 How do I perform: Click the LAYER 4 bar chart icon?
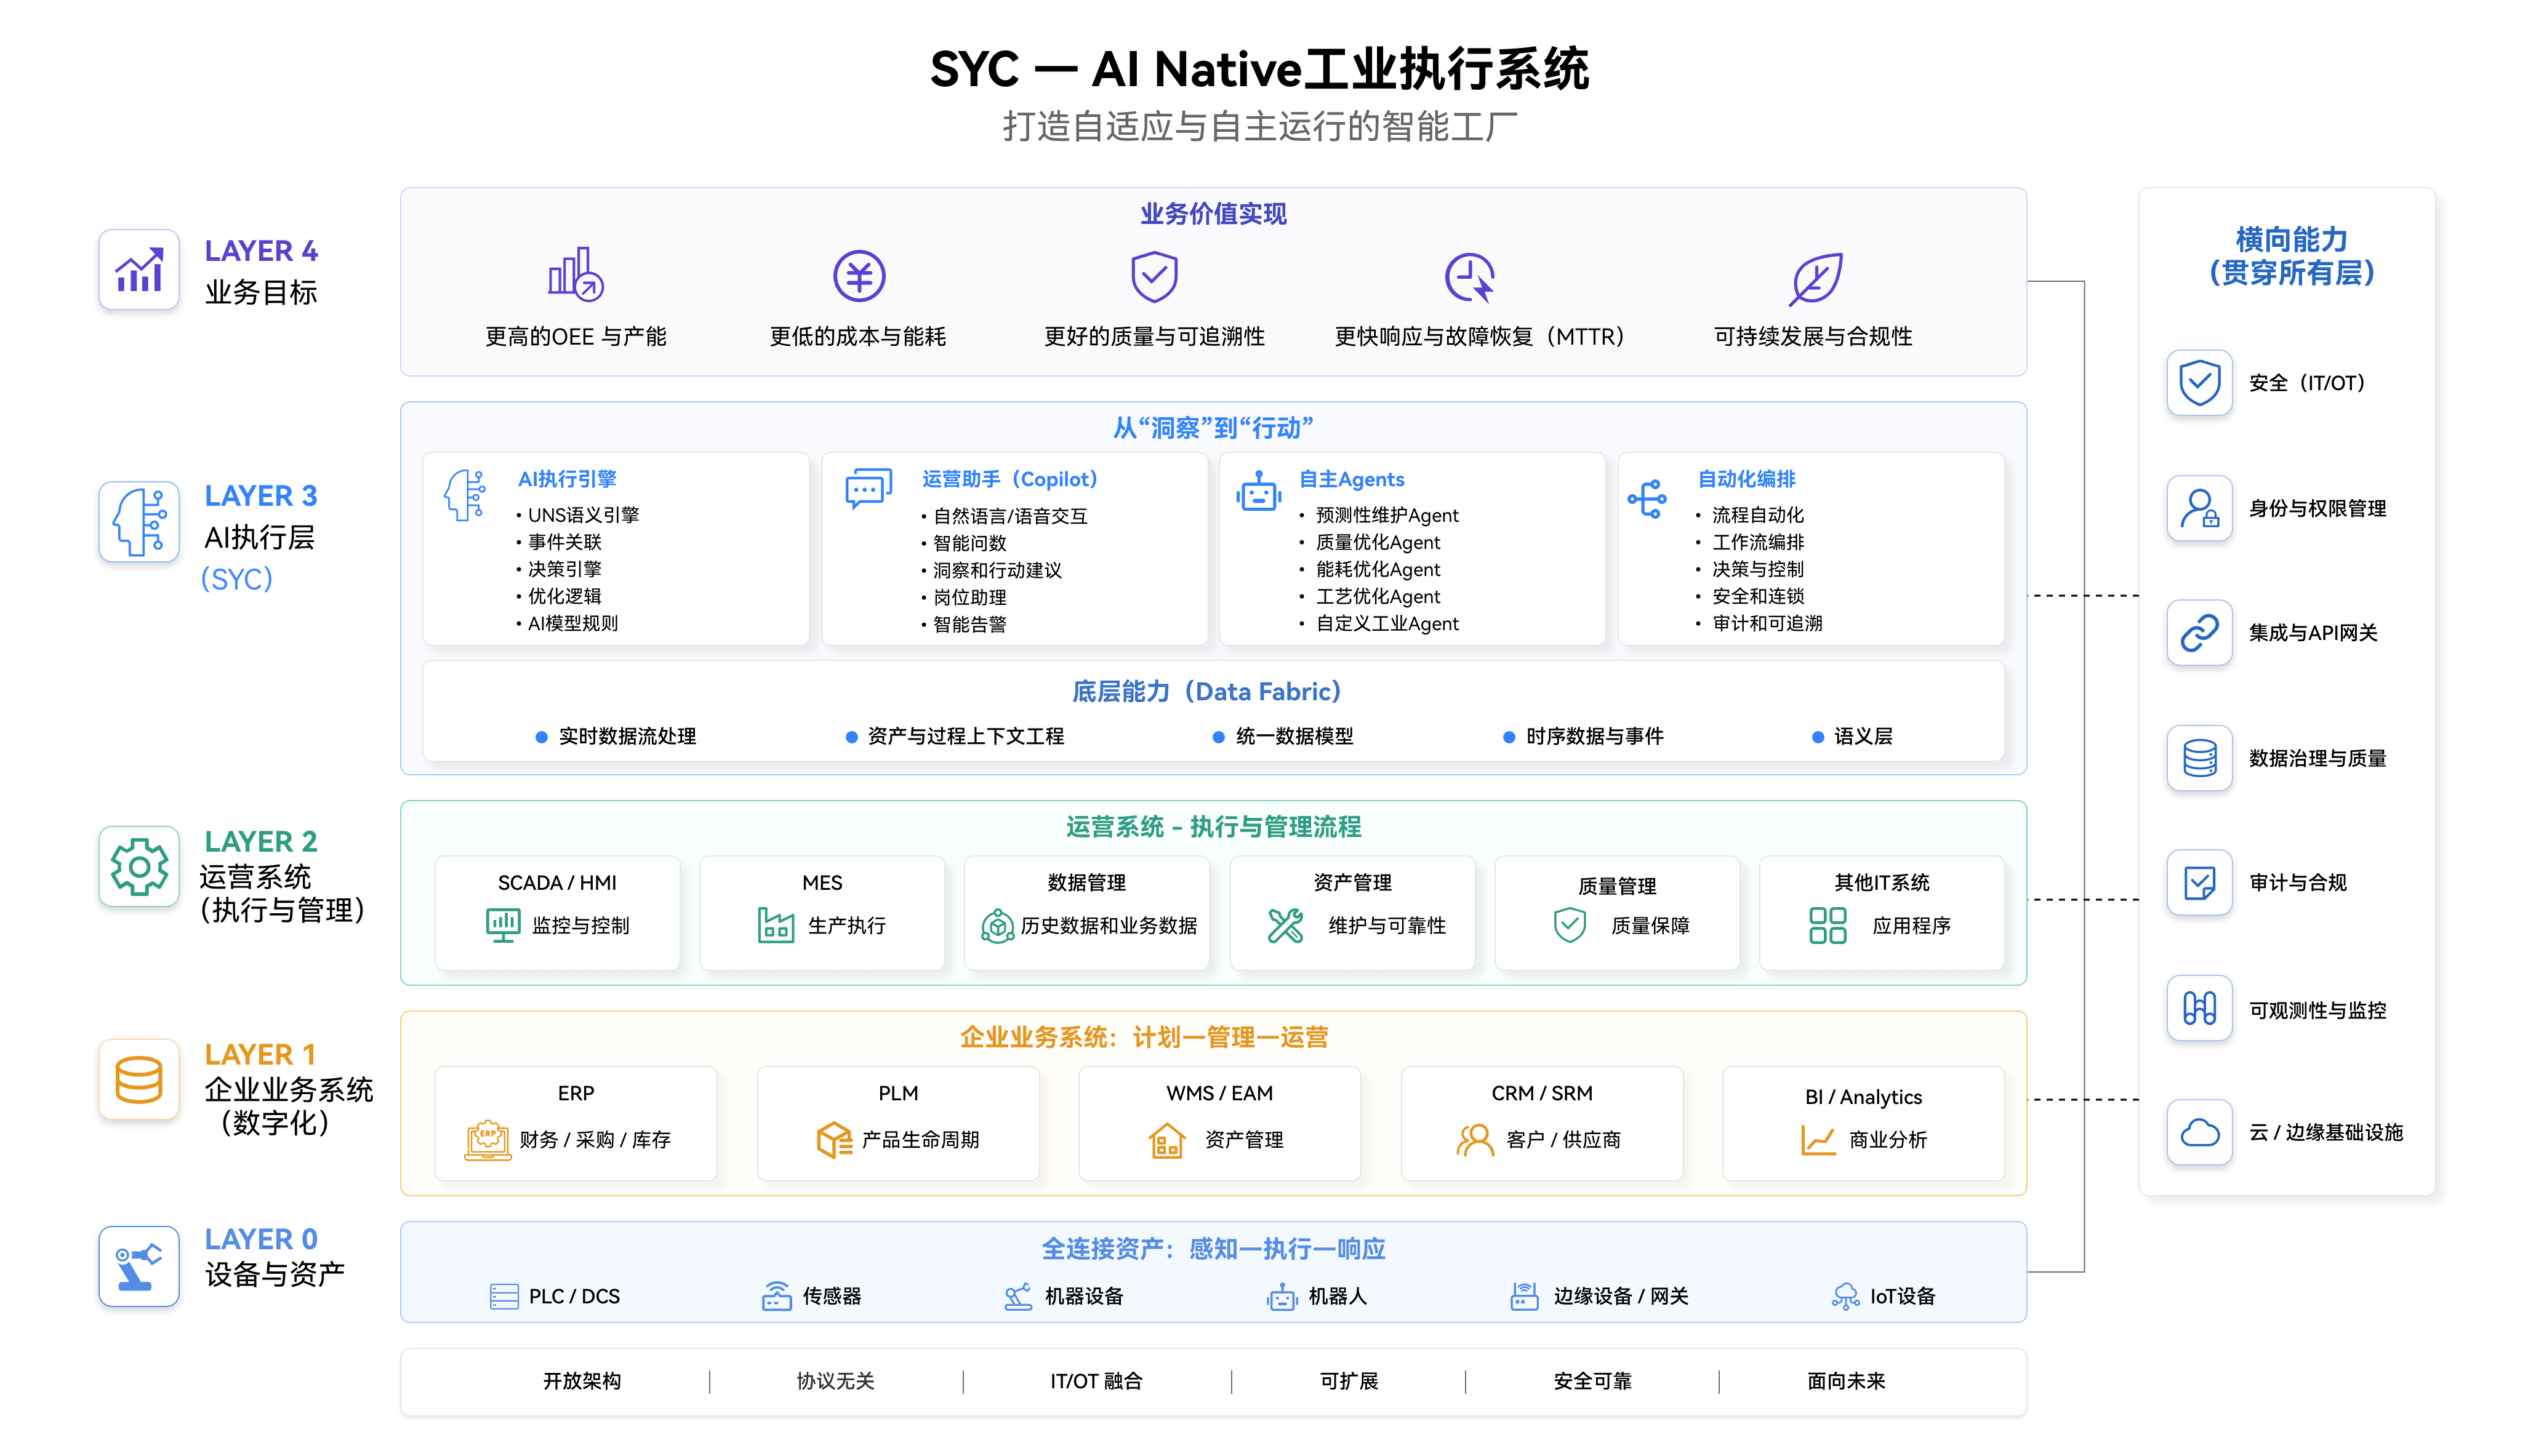(x=139, y=269)
